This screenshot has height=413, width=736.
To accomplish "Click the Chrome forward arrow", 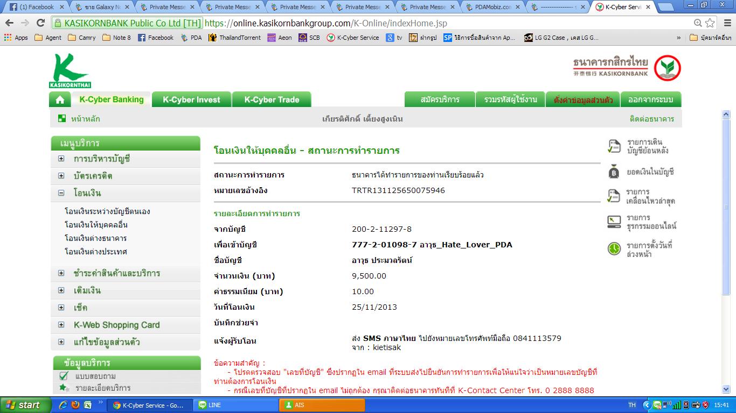I will (x=25, y=23).
